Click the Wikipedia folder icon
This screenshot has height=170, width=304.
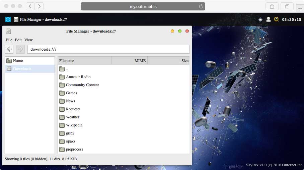(62, 125)
